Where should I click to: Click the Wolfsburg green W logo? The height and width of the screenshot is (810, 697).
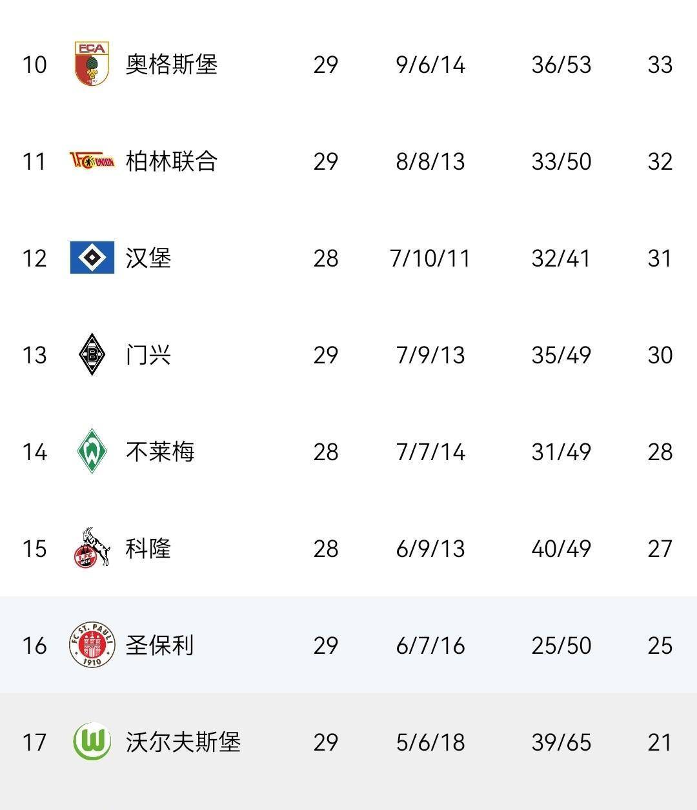(x=92, y=742)
